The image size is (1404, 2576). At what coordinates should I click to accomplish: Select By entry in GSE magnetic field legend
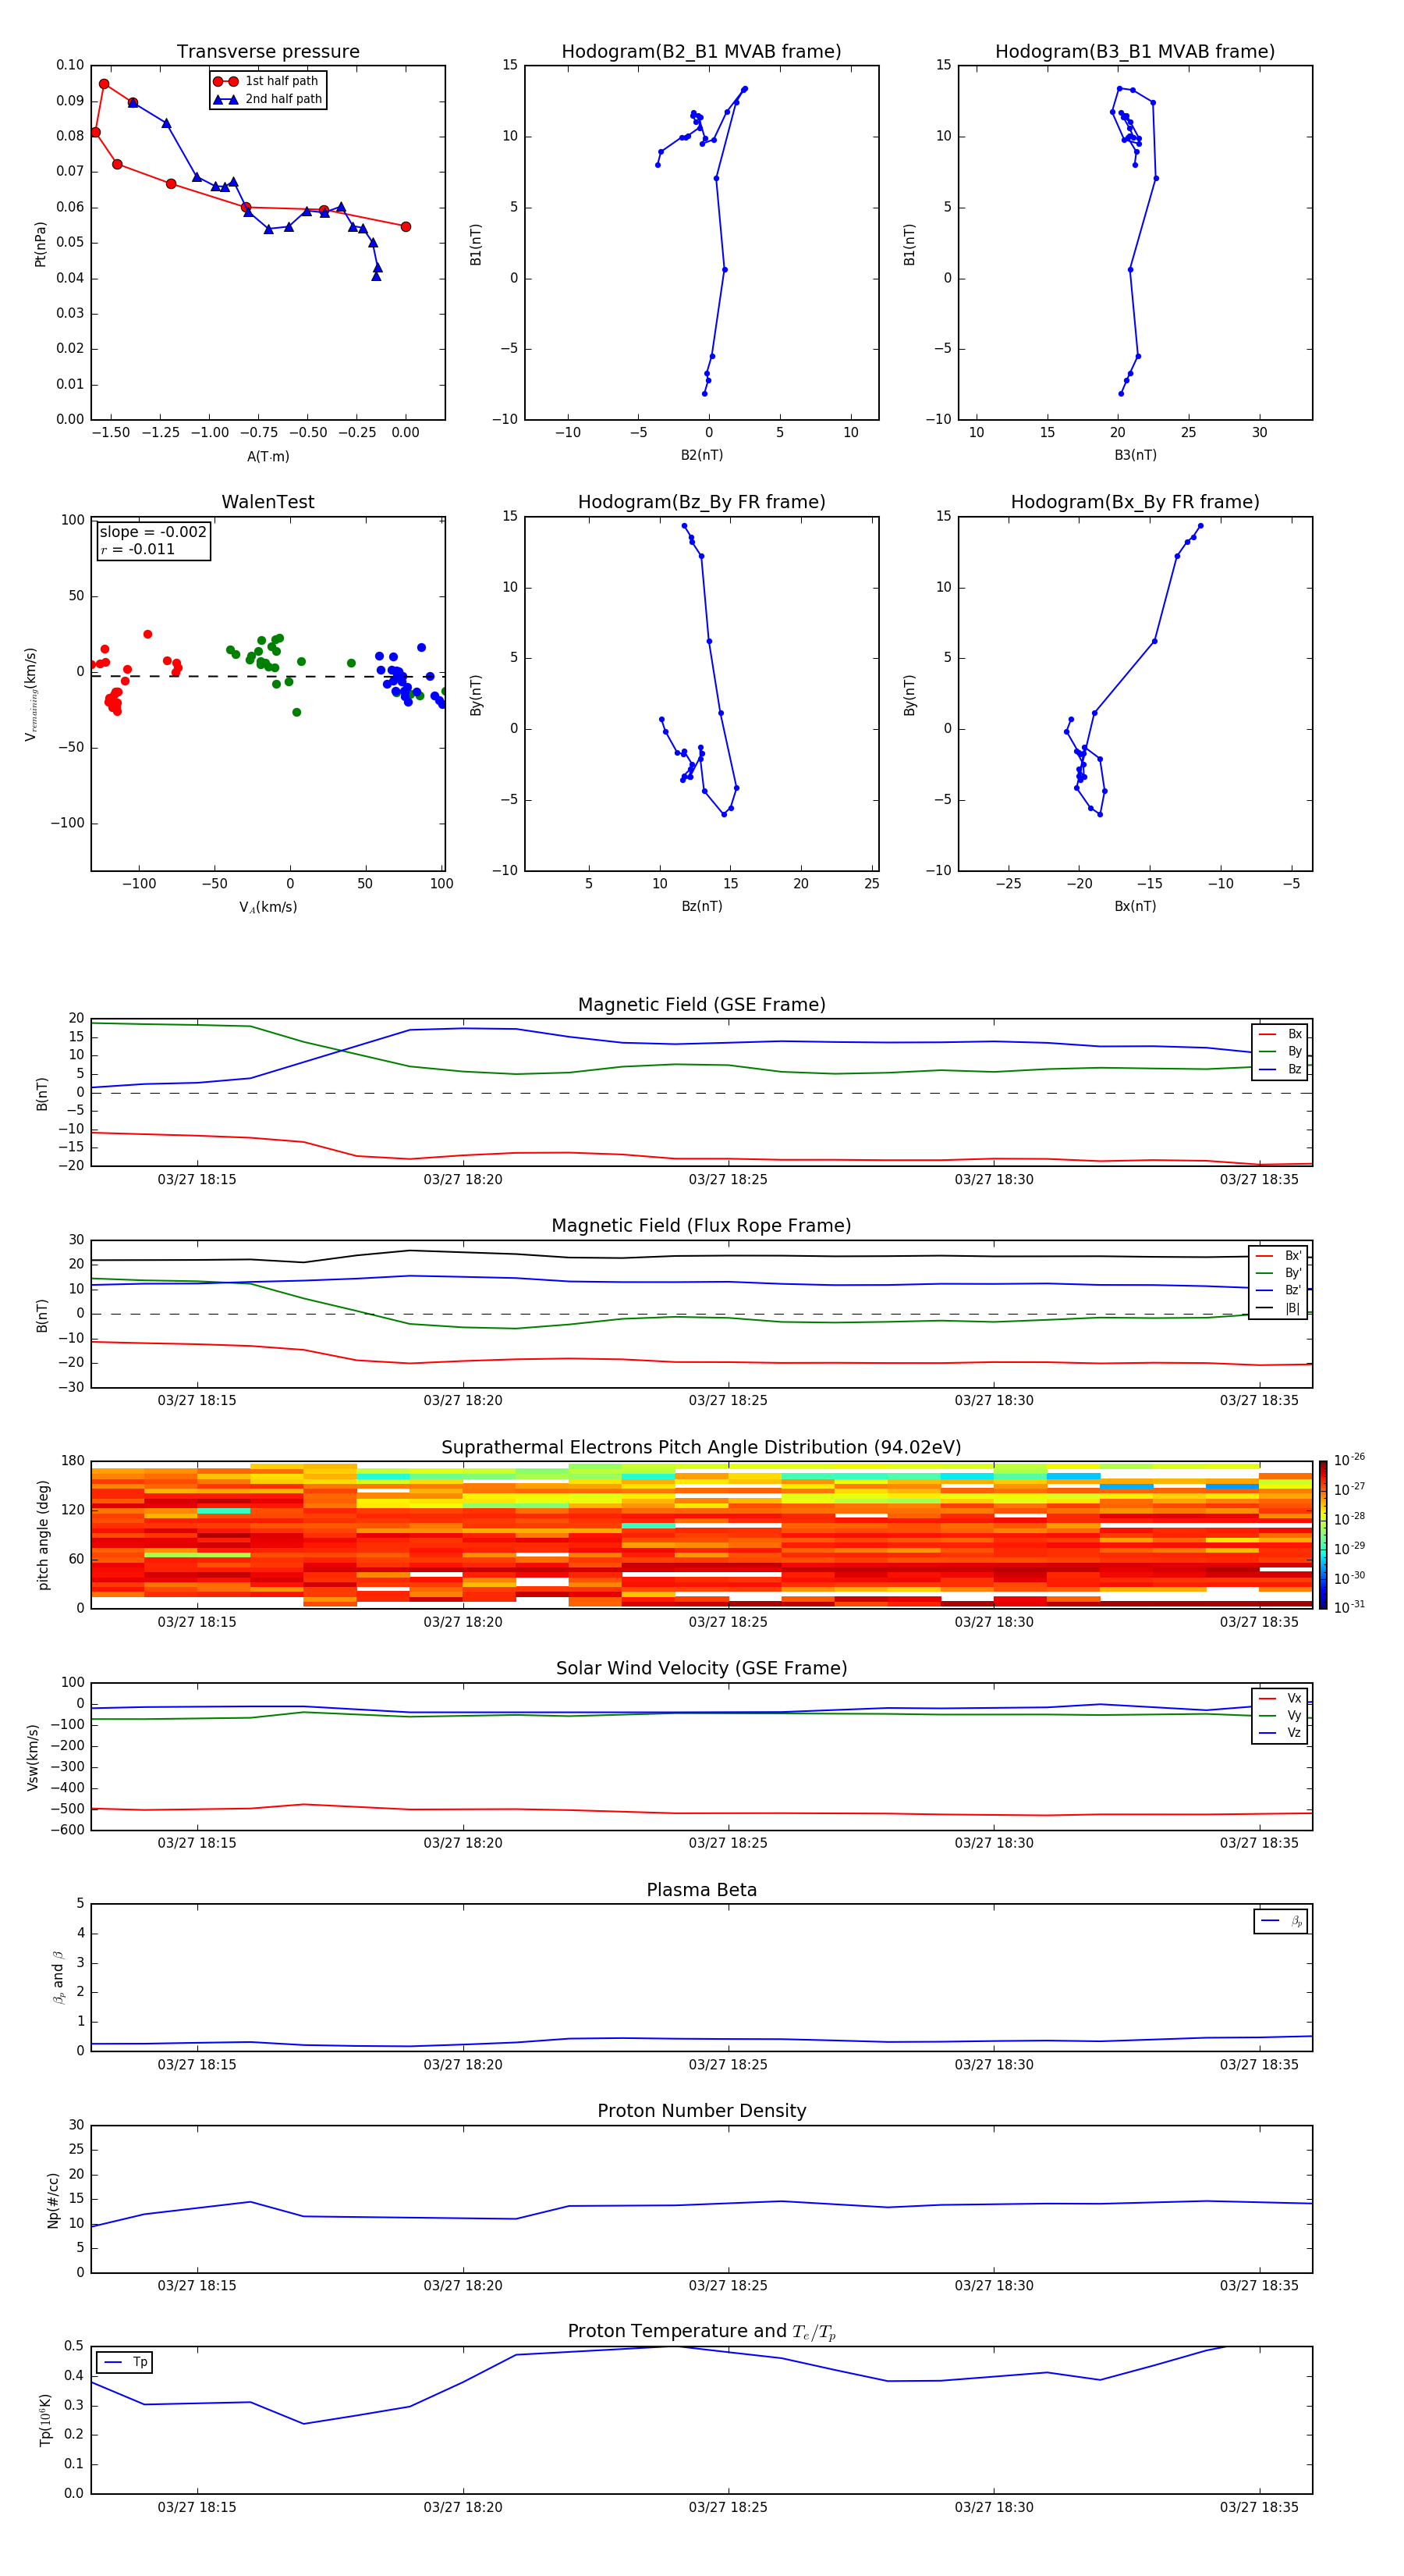click(x=1280, y=1051)
